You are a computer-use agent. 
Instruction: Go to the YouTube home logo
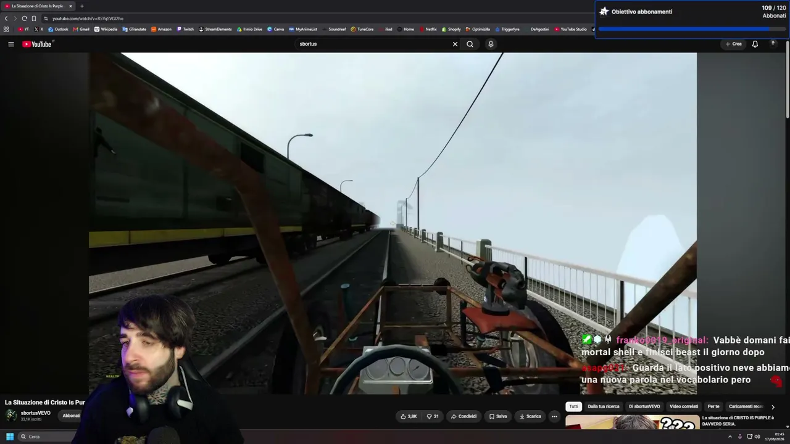[x=38, y=44]
